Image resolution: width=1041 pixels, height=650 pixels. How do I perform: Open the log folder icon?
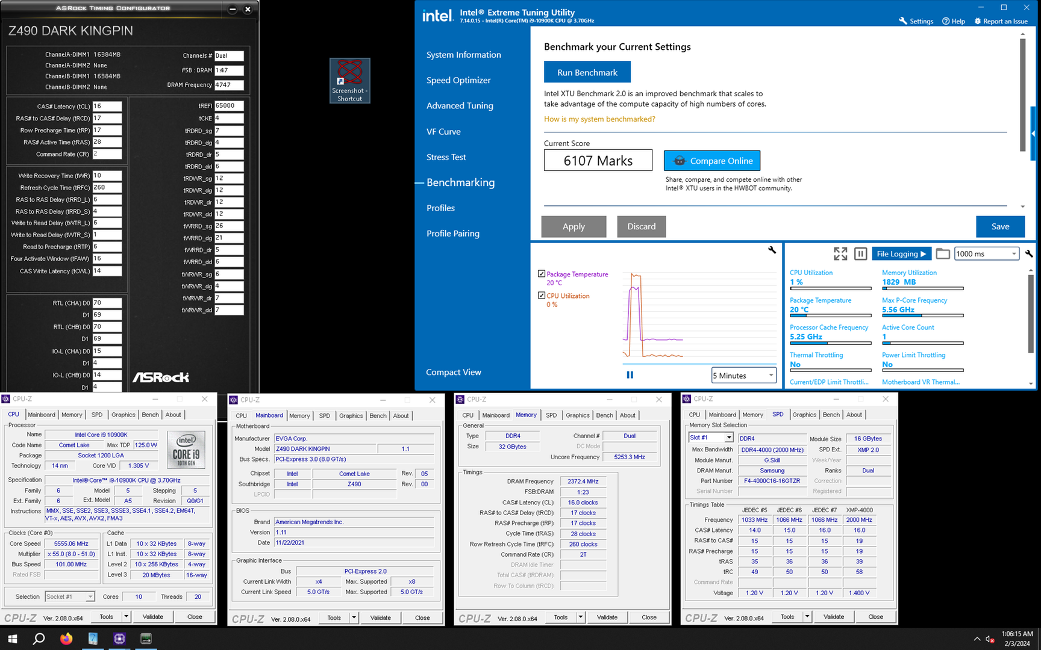(943, 254)
